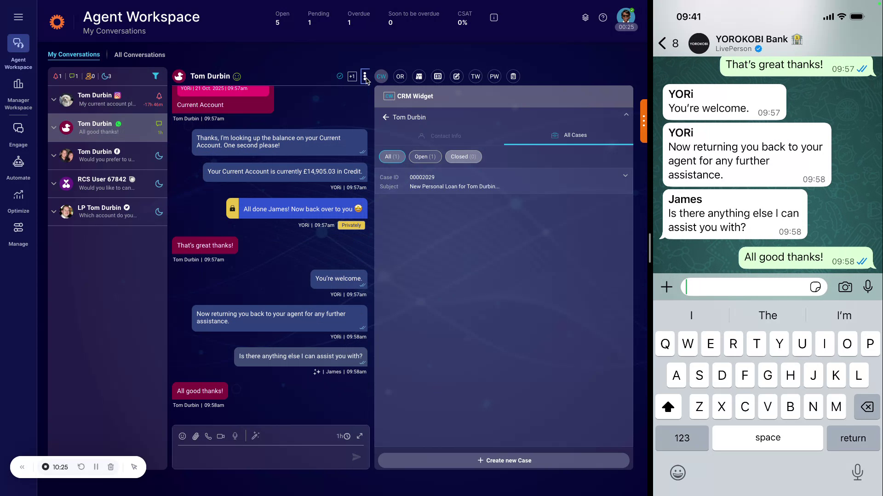
Task: Collapse the LP Tom Durbin conversation entry
Action: coord(53,212)
